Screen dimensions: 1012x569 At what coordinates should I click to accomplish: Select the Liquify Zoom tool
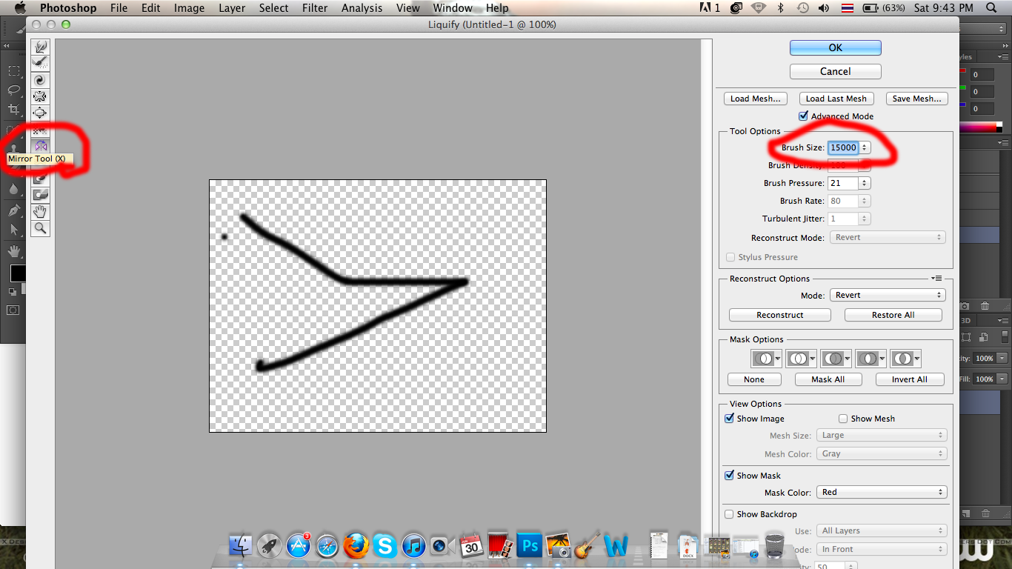(41, 228)
